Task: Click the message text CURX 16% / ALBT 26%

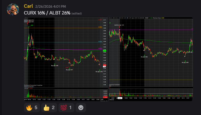Action: click(x=47, y=13)
